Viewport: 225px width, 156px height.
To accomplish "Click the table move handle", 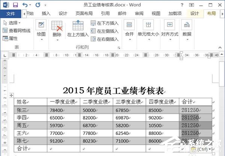I will 12,95.
